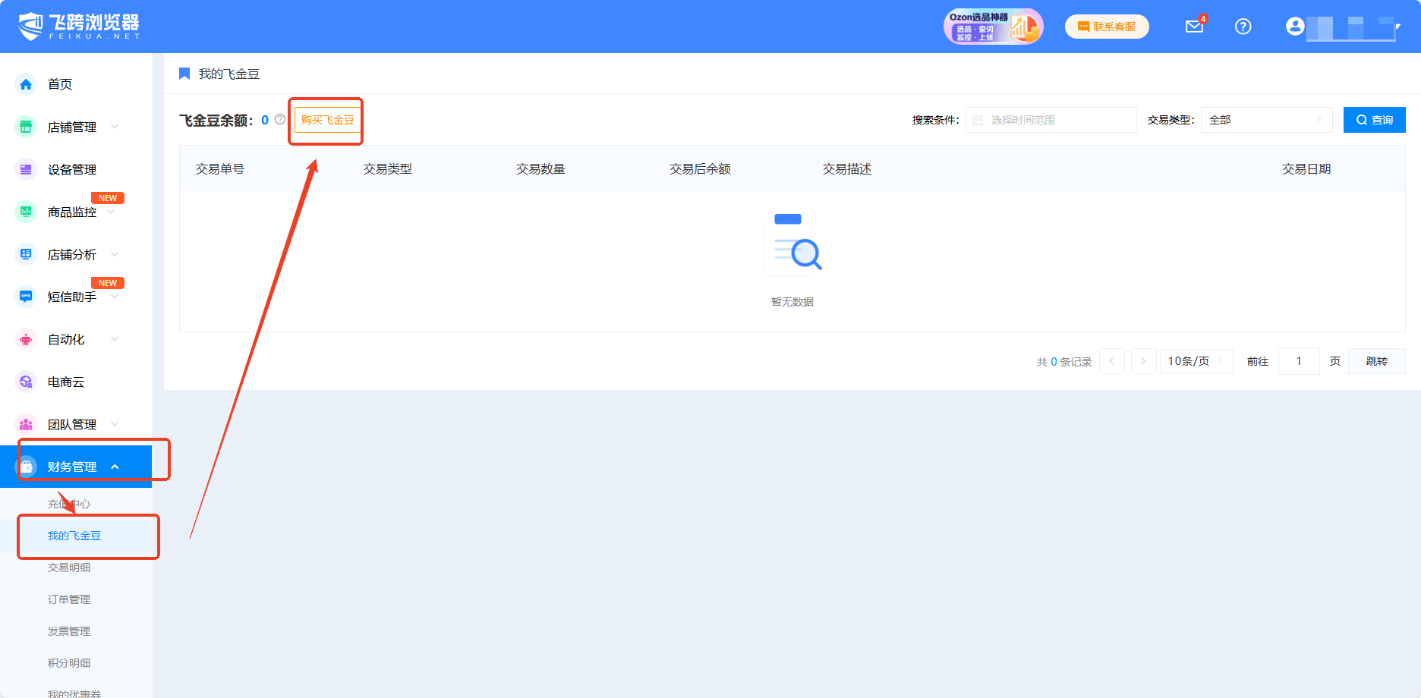
Task: Open 交易明细 from the sidebar
Action: click(x=68, y=568)
